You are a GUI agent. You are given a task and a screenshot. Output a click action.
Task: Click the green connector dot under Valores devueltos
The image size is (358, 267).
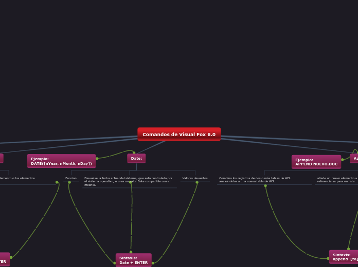pos(197,182)
